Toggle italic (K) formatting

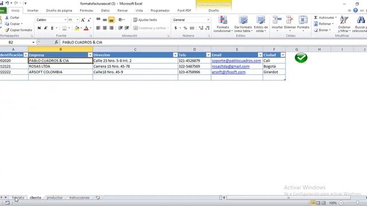click(x=46, y=28)
